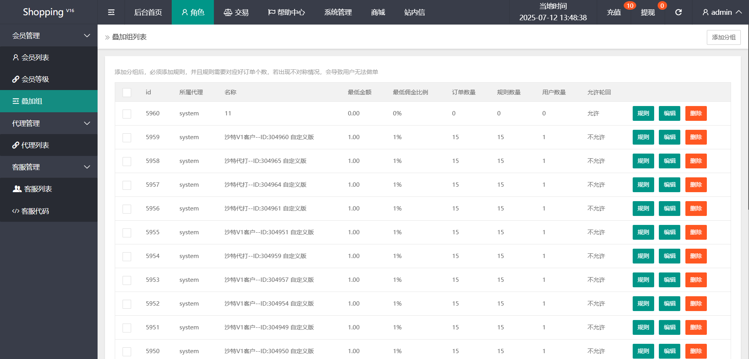Click 编辑 button for row 5950

[670, 351]
